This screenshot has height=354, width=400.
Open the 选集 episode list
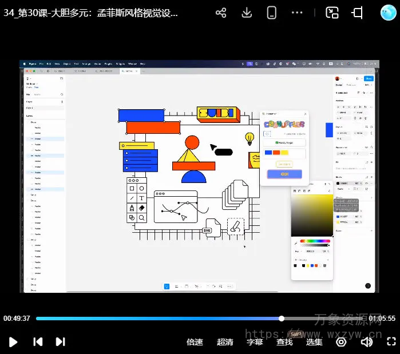[314, 342]
